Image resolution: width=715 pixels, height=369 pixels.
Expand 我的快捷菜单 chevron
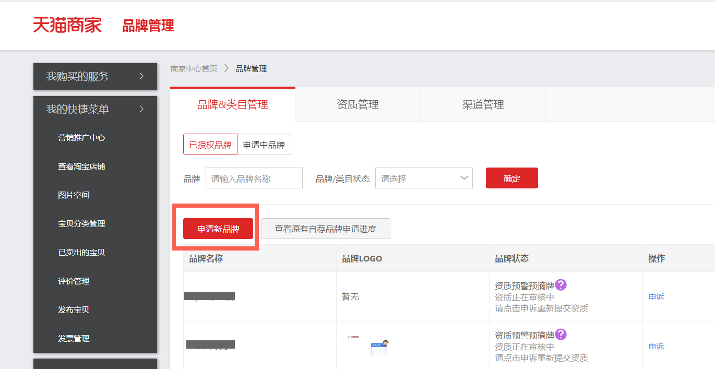pos(141,109)
